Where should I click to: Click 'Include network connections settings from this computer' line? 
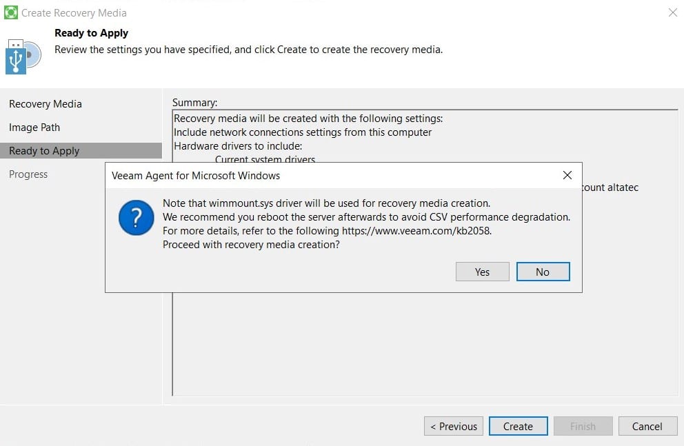302,132
